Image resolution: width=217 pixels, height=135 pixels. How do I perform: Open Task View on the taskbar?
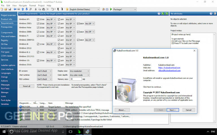pos(70,132)
